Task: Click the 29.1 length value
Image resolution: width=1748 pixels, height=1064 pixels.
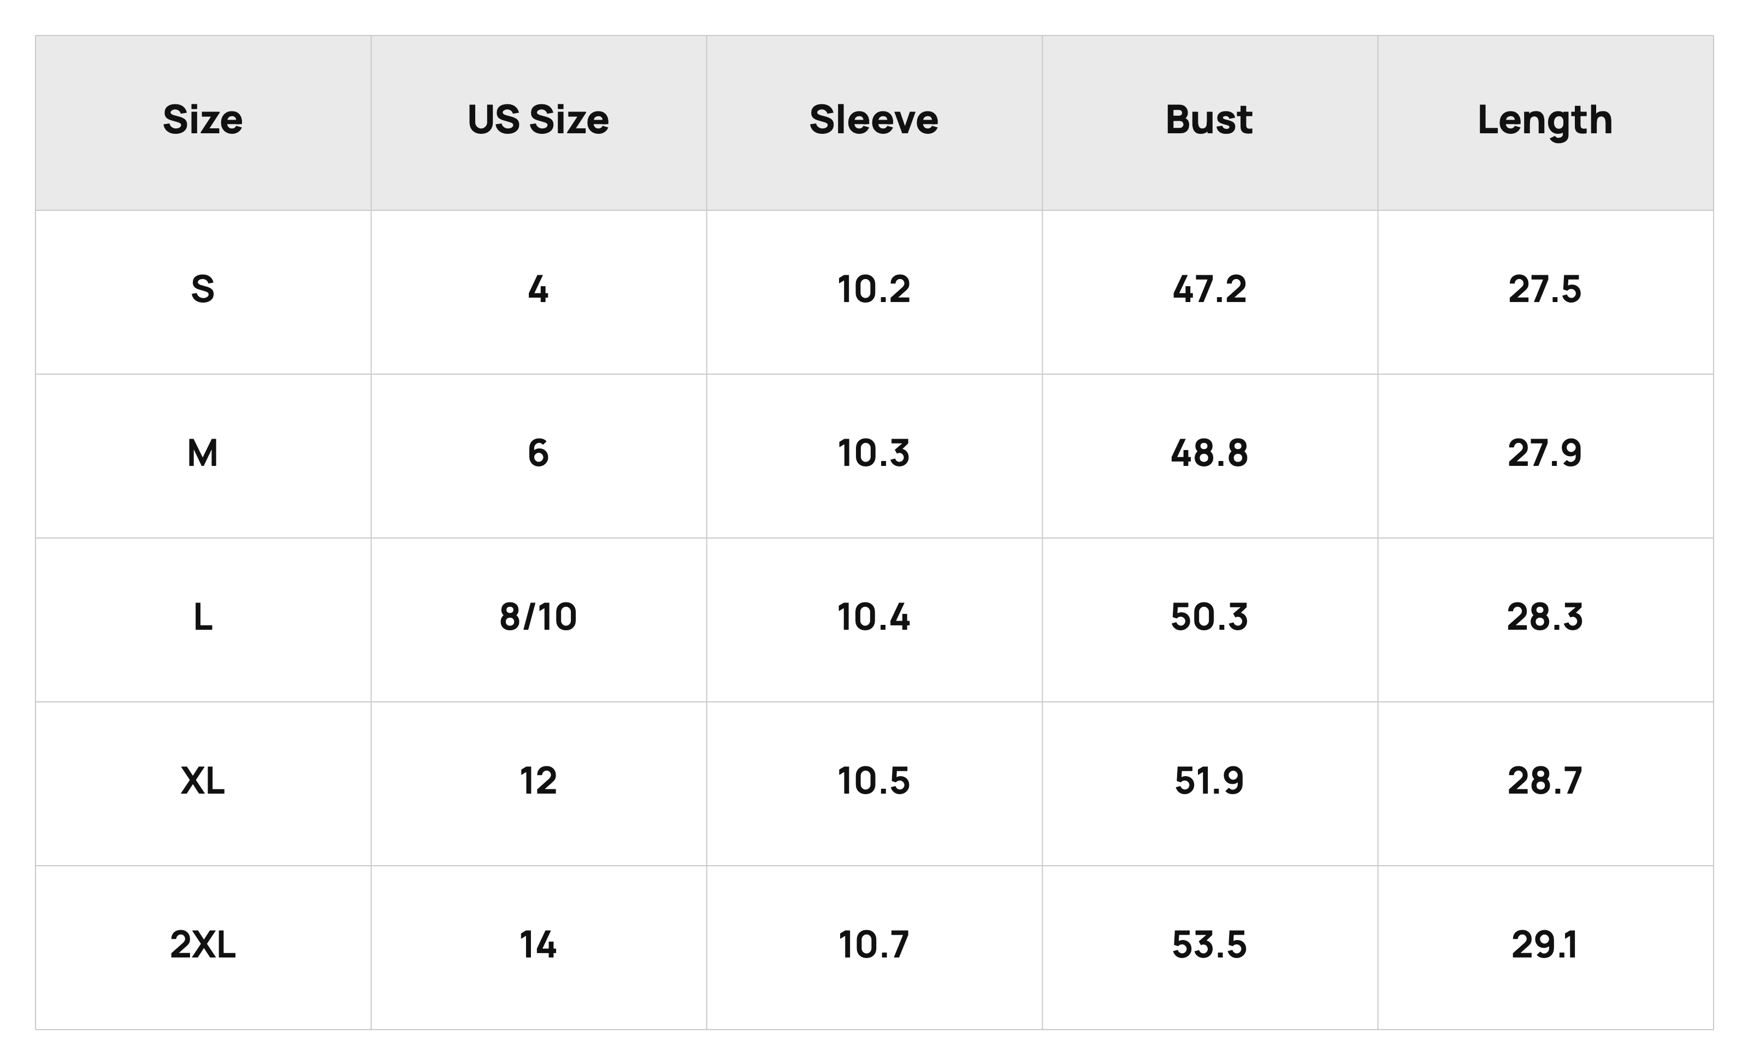Action: coord(1545,948)
